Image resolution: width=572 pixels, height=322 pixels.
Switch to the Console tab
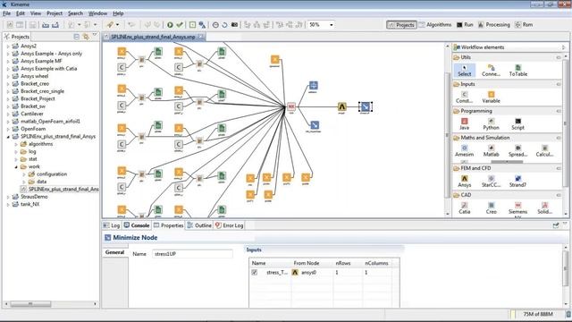coord(137,225)
